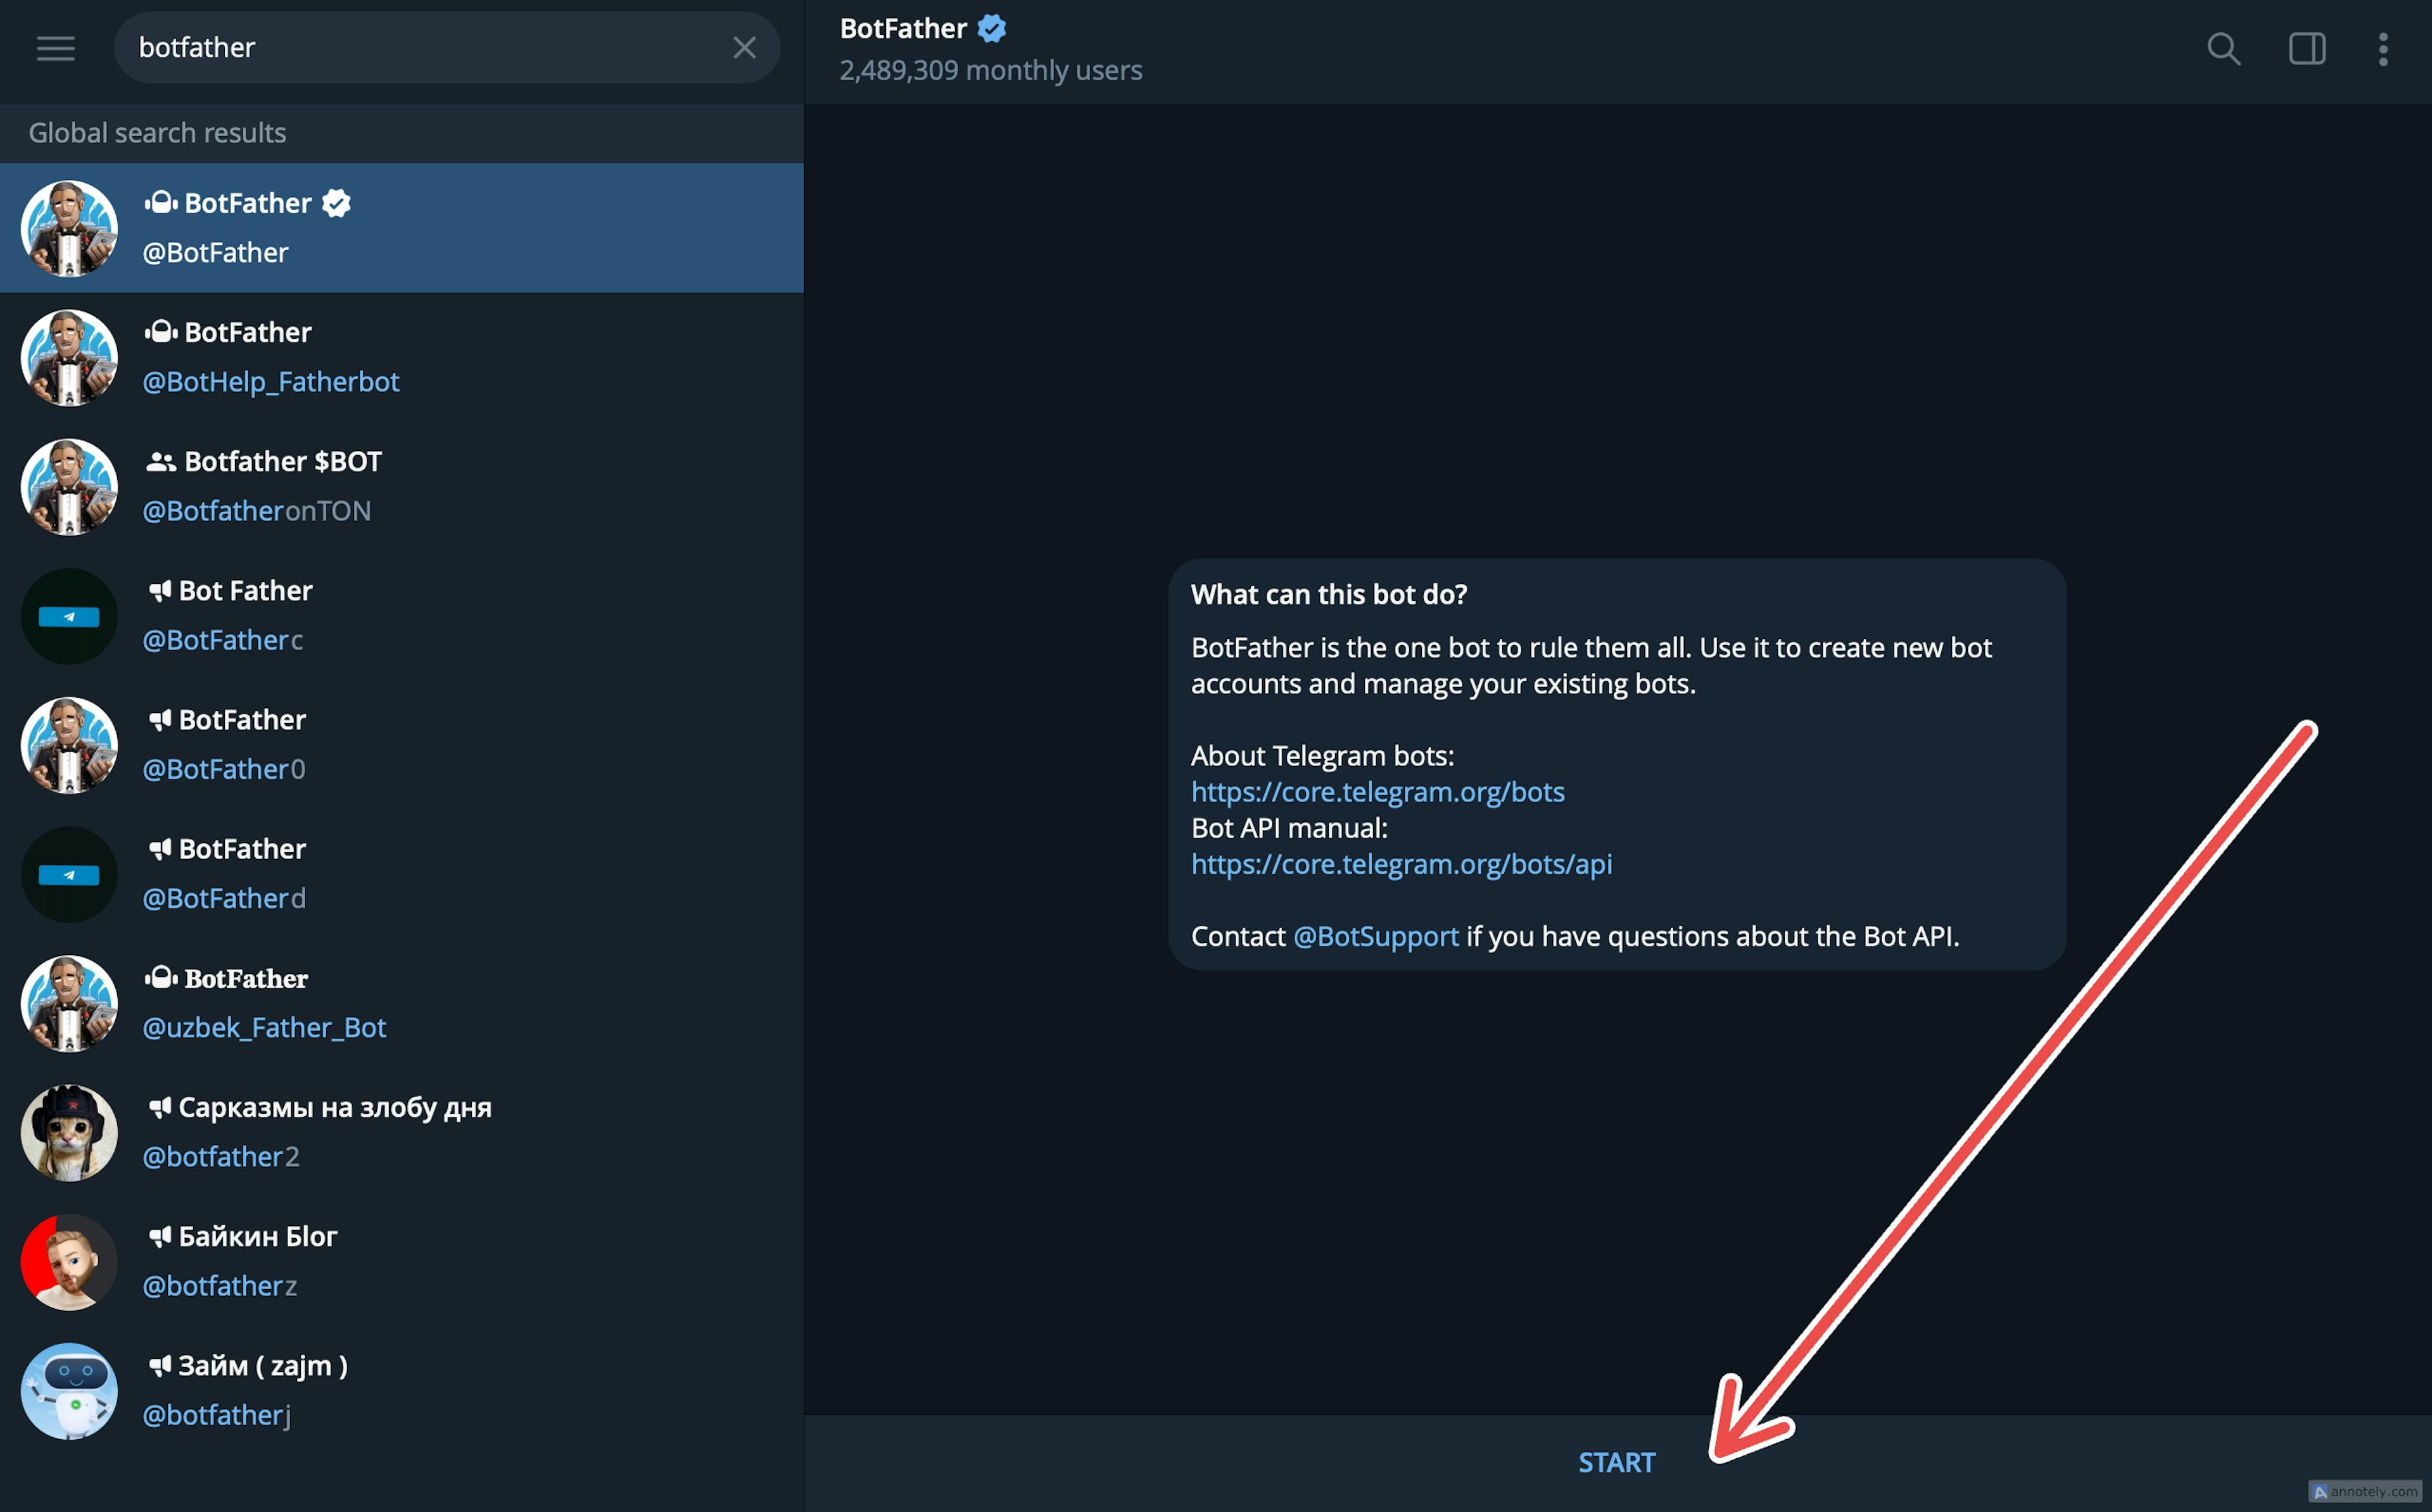This screenshot has height=1512, width=2432.
Task: Click the @BotHelp_Fatherbot avatar
Action: [69, 357]
